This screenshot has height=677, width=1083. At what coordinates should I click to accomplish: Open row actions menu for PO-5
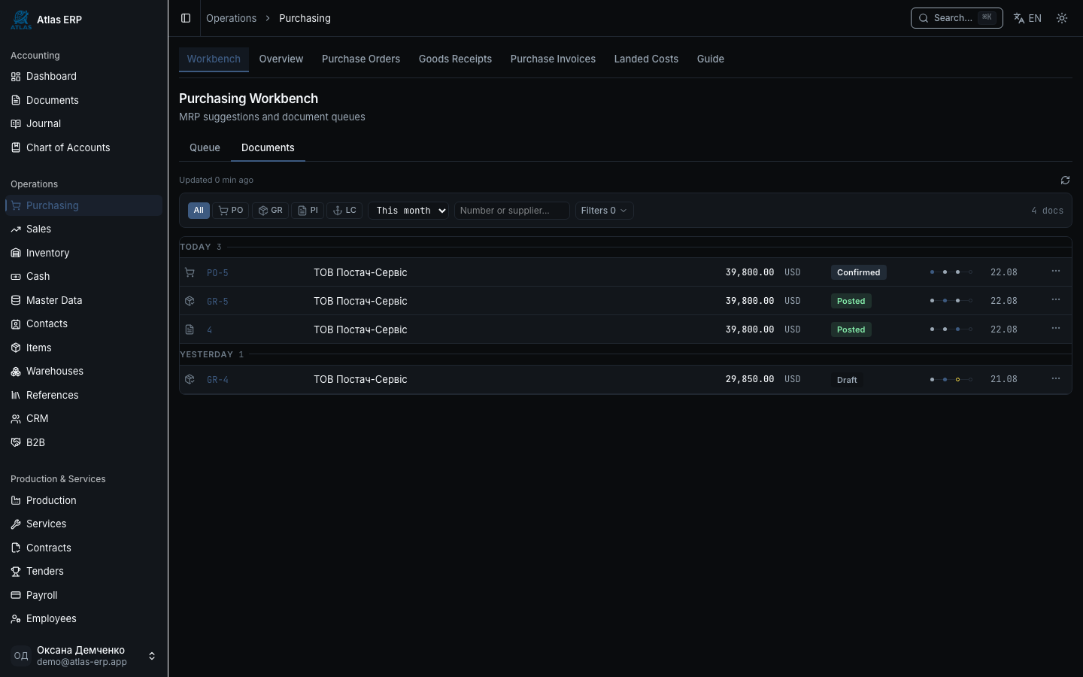1056,272
